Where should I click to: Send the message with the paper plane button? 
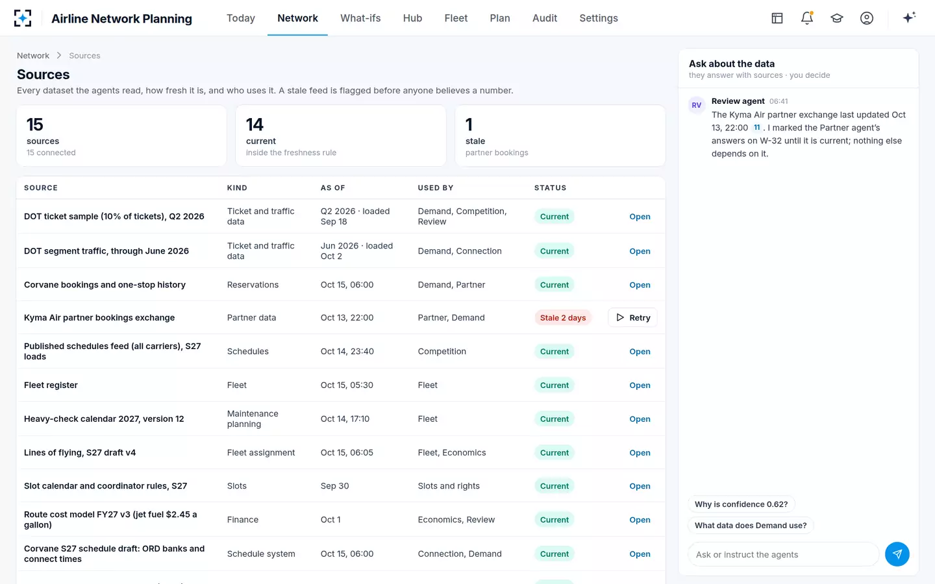coord(897,554)
